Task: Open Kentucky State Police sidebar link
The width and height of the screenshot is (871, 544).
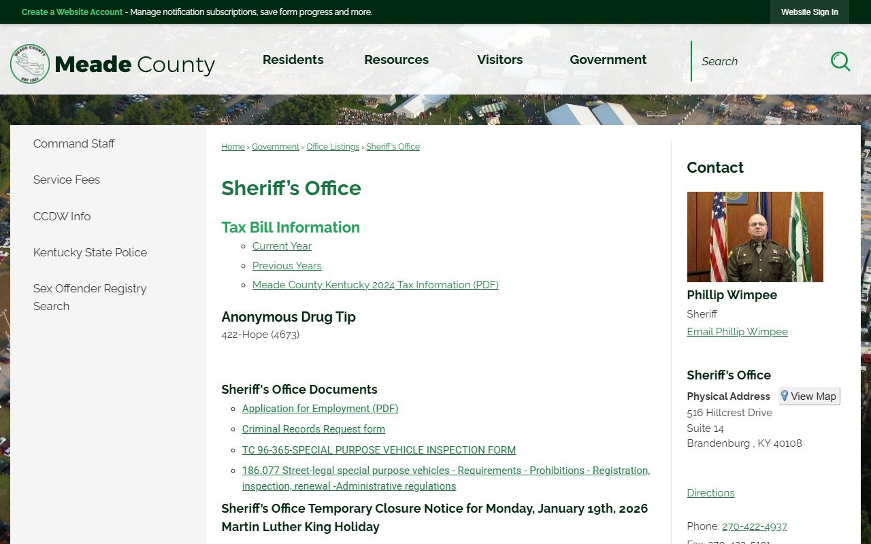Action: (91, 252)
